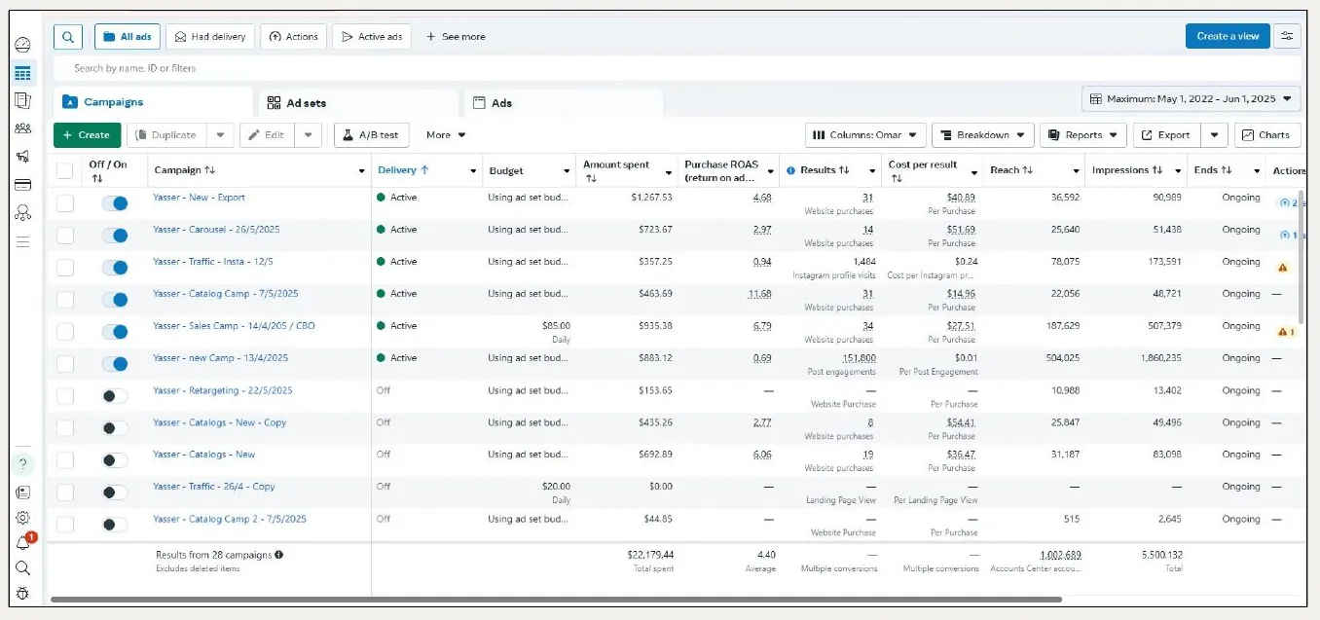Open the Reports dropdown

[x=1083, y=135]
